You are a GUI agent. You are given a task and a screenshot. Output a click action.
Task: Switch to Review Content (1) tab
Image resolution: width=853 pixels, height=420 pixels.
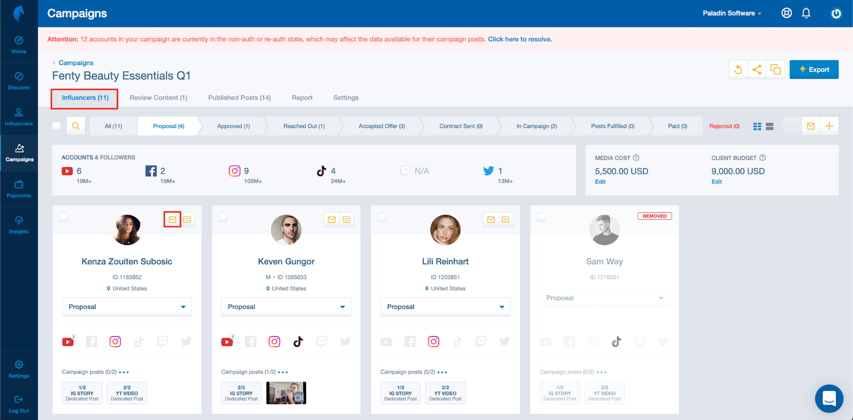tap(158, 98)
